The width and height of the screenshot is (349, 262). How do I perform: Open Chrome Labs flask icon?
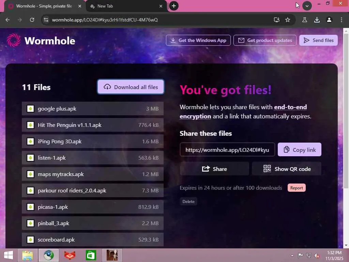point(305,20)
